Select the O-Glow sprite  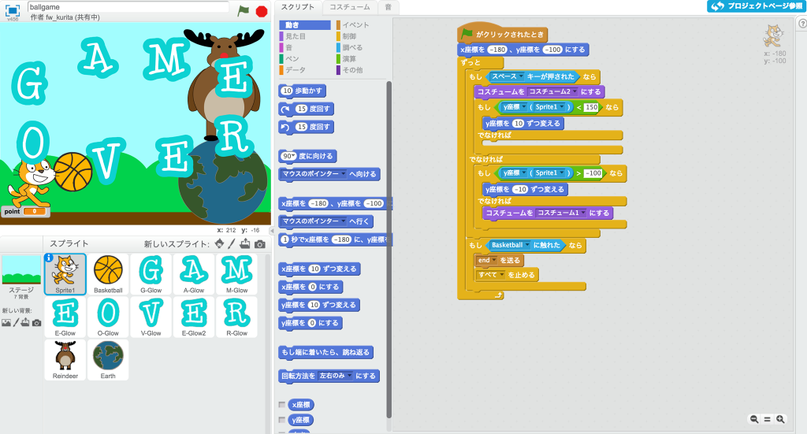pos(108,317)
